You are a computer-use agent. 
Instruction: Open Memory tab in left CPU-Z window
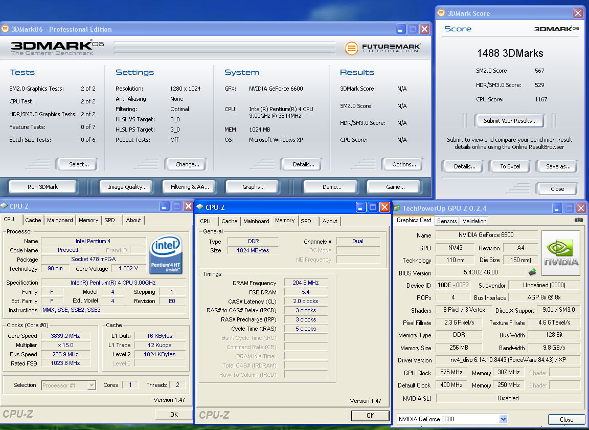(x=88, y=220)
